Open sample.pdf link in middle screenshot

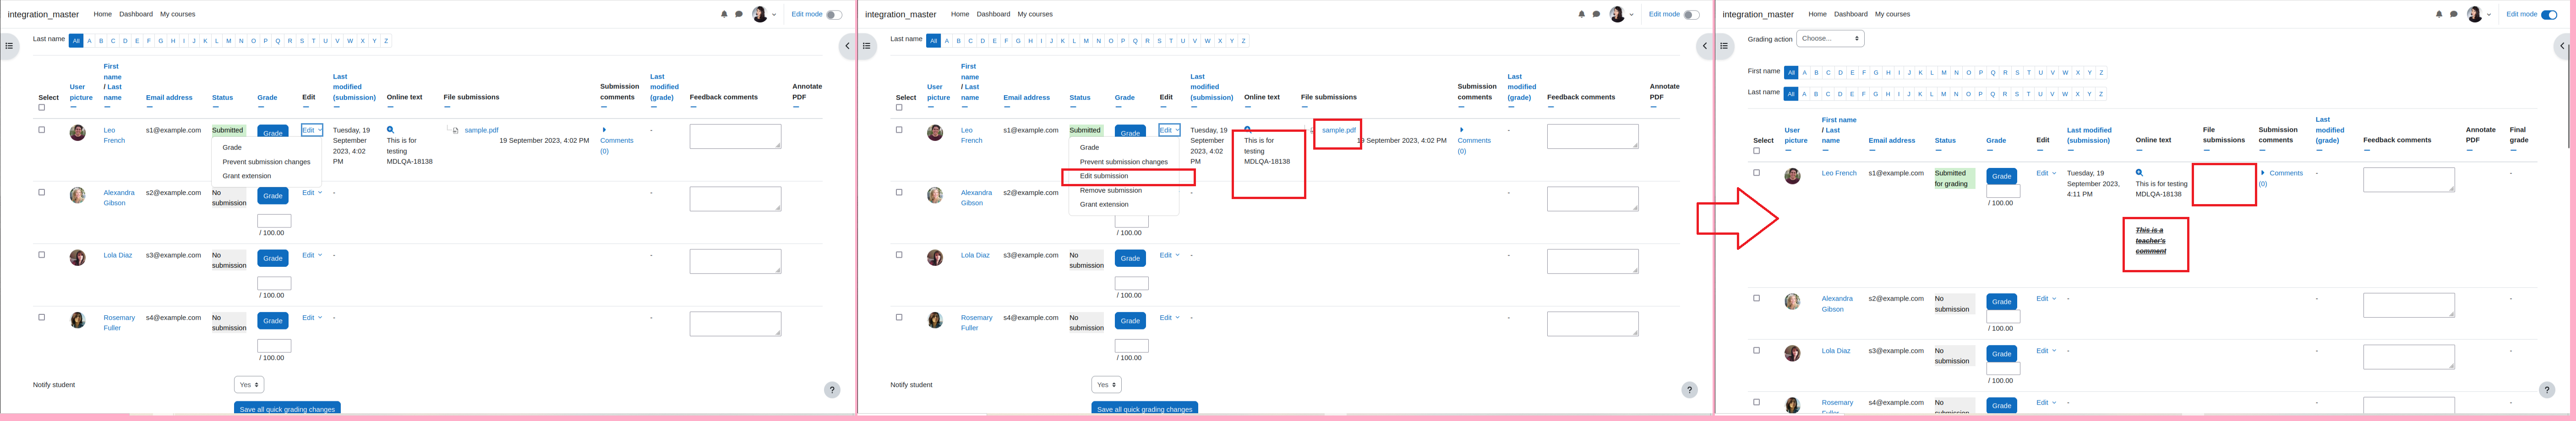[1338, 130]
